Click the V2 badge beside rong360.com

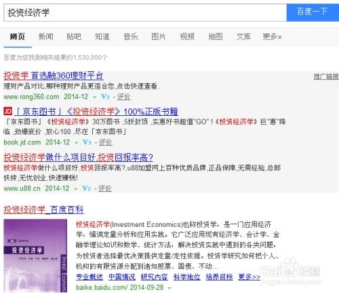click(x=105, y=97)
